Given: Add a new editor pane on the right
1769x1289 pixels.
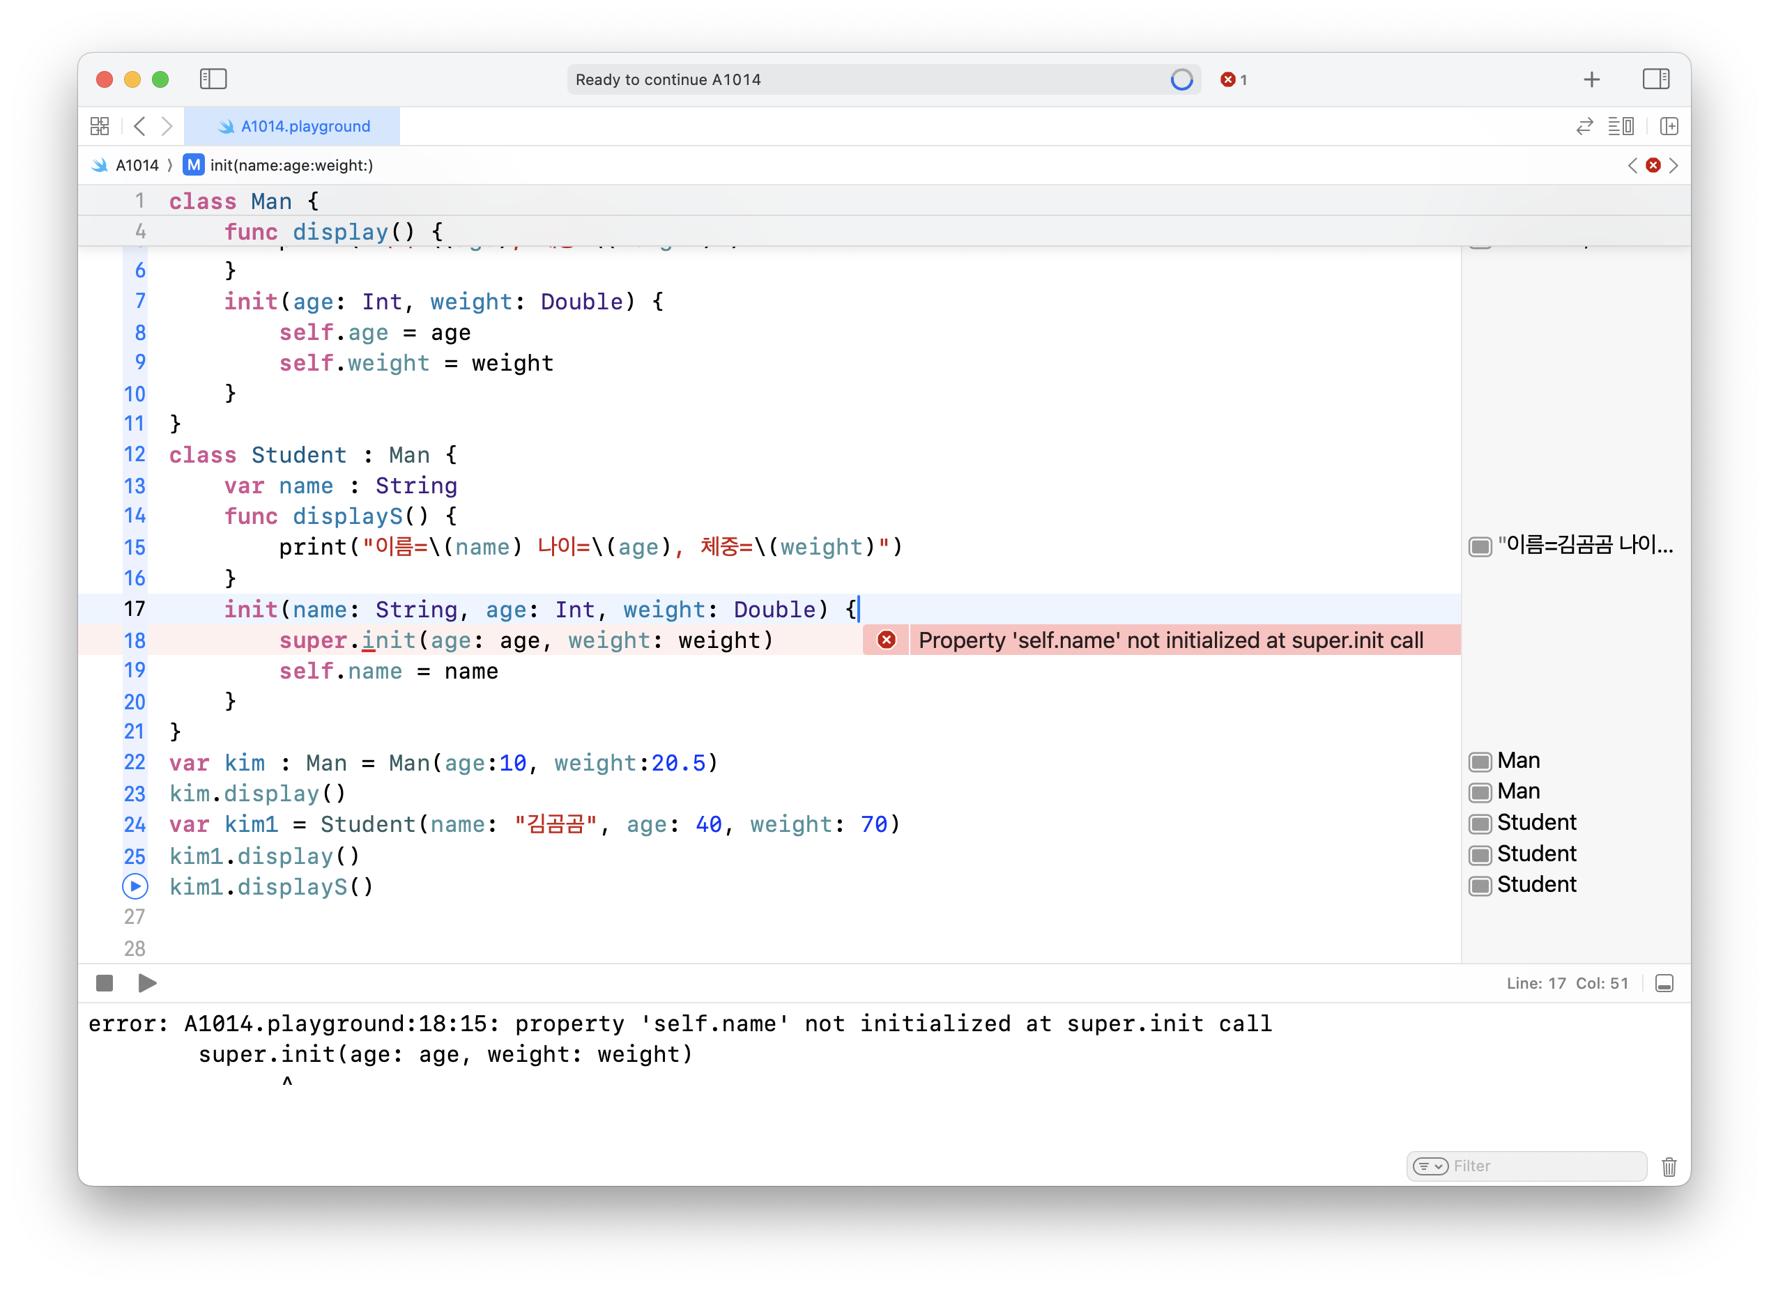Looking at the screenshot, I should click(x=1669, y=126).
